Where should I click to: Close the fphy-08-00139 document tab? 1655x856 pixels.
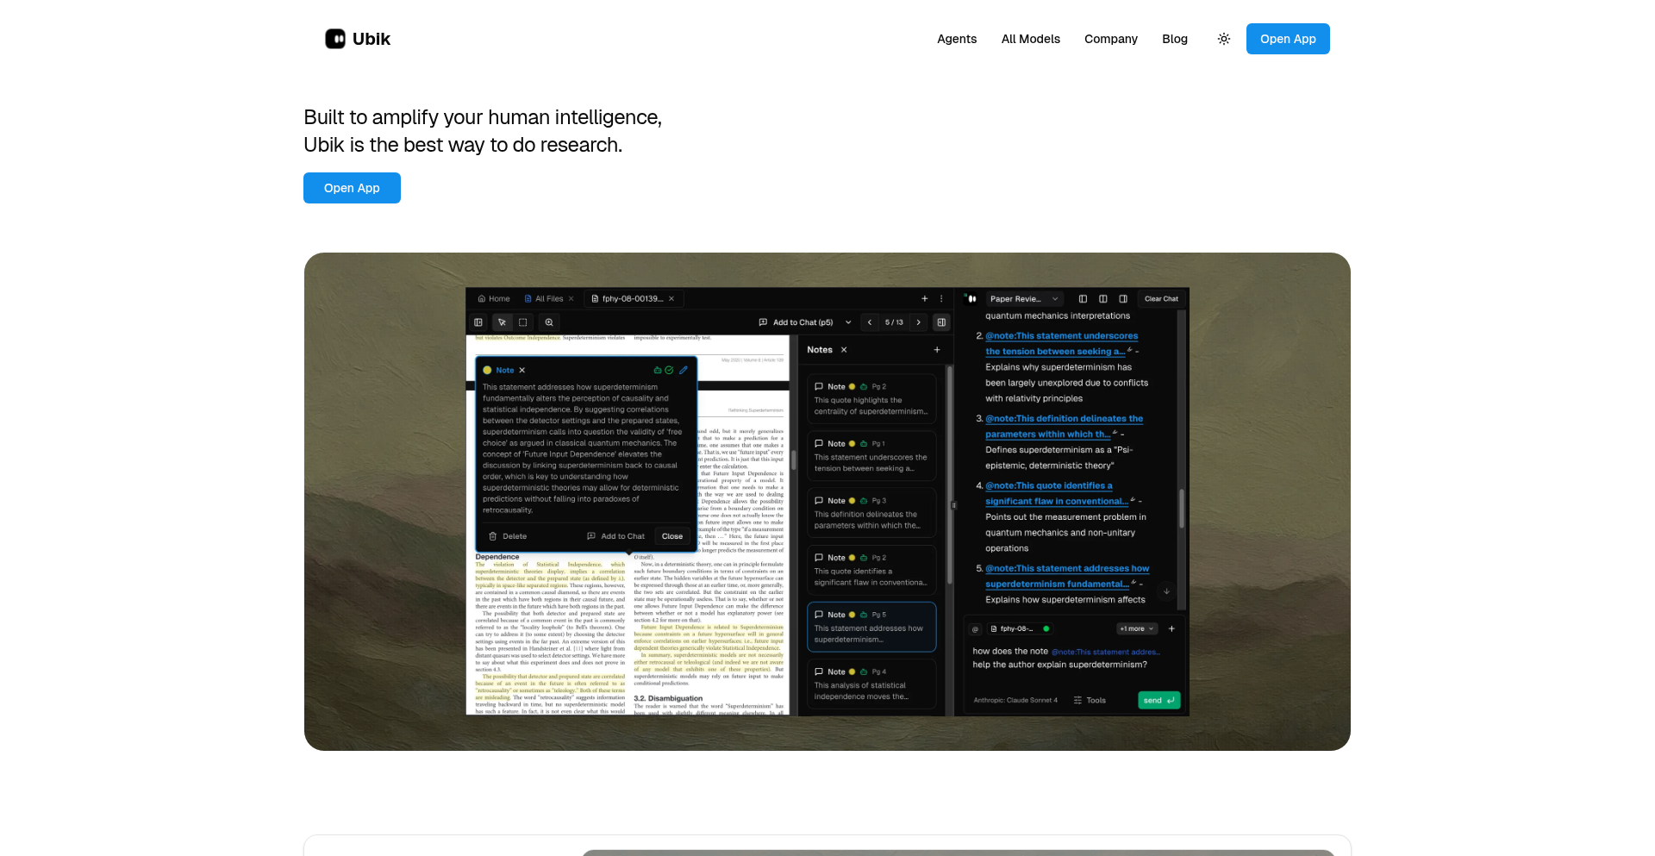(x=671, y=299)
